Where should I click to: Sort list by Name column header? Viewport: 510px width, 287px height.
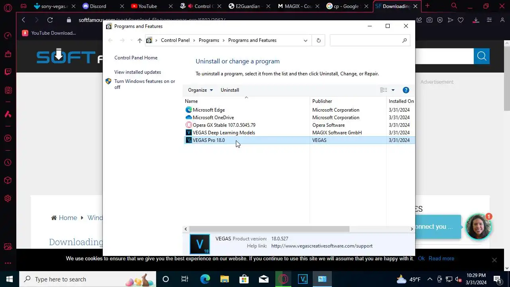[246, 101]
